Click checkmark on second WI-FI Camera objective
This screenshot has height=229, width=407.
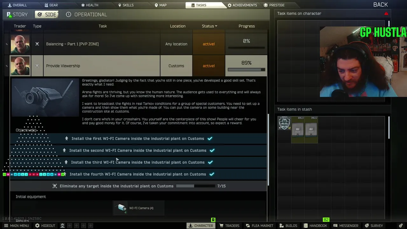tap(212, 150)
